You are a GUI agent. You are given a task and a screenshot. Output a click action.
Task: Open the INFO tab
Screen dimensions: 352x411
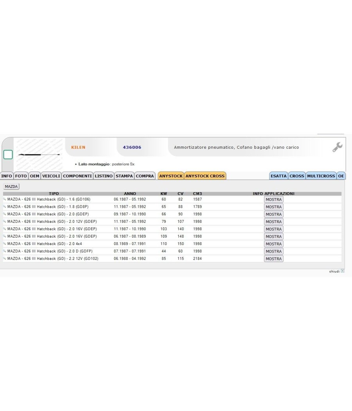tap(7, 176)
